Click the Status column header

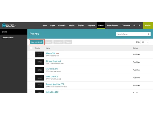click(x=135, y=48)
